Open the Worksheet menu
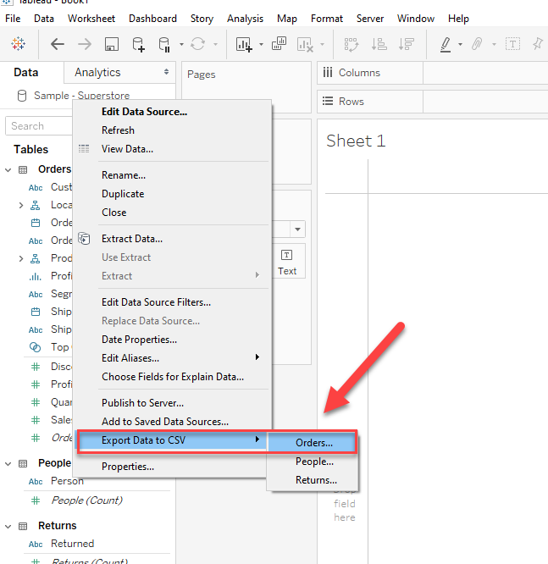This screenshot has width=548, height=564. pos(91,19)
